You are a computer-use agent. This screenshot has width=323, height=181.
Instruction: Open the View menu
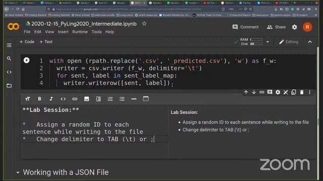[x=49, y=32]
